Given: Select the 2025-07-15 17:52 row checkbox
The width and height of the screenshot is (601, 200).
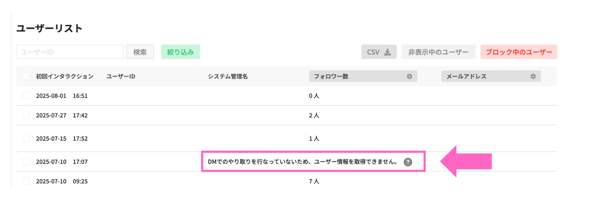Looking at the screenshot, I should point(26,138).
